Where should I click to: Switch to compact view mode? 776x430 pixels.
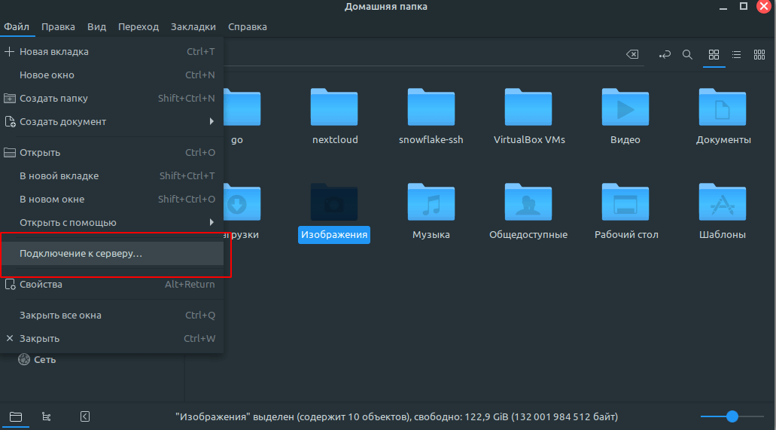point(759,55)
